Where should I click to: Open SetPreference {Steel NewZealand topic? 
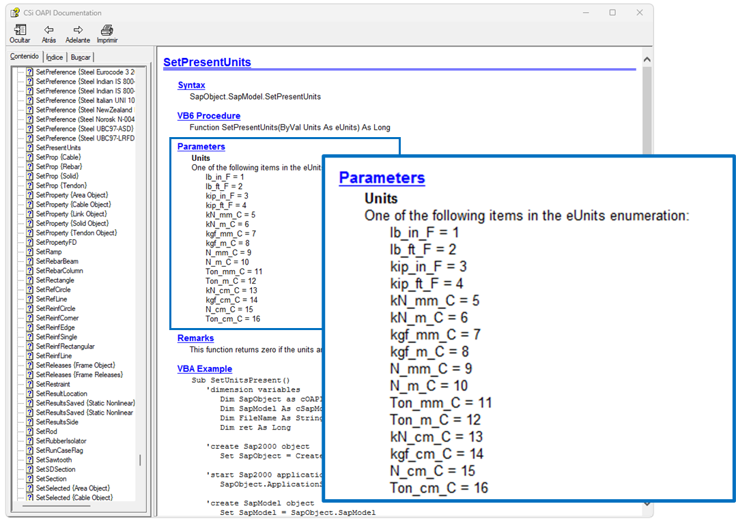pyautogui.click(x=84, y=110)
